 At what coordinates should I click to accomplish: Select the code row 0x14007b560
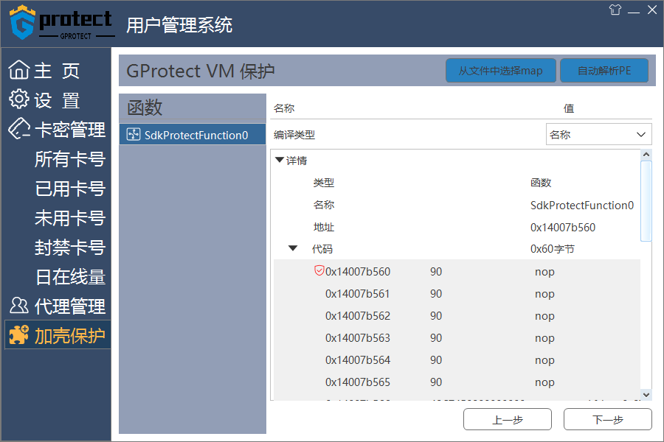457,271
